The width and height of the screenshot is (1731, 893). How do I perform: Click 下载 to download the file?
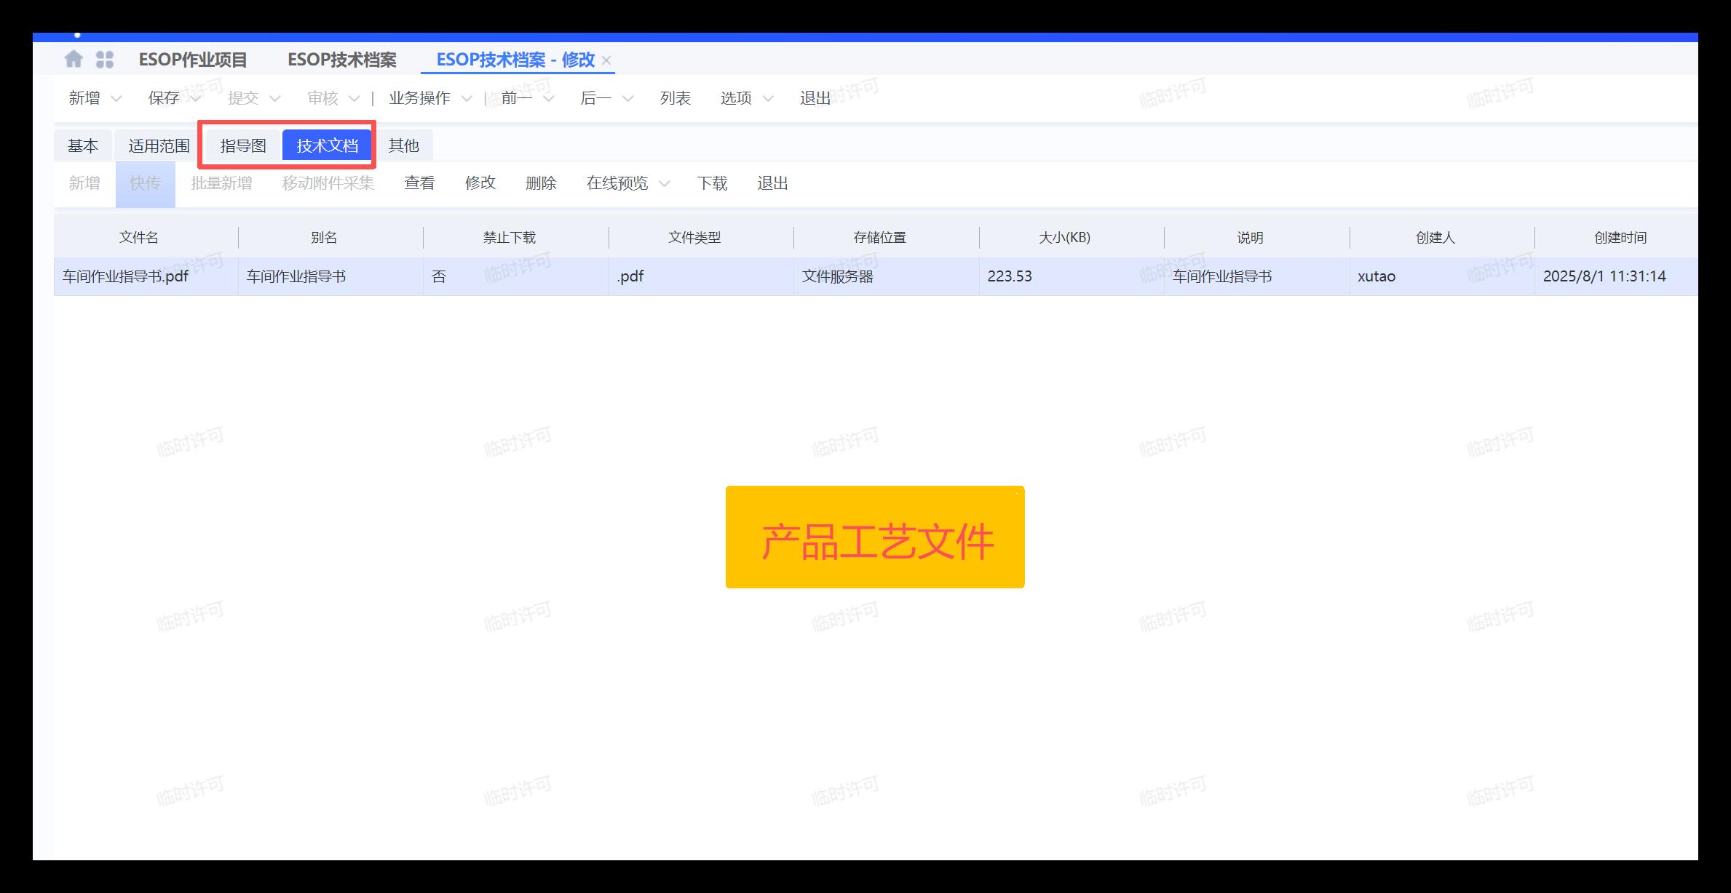(711, 183)
